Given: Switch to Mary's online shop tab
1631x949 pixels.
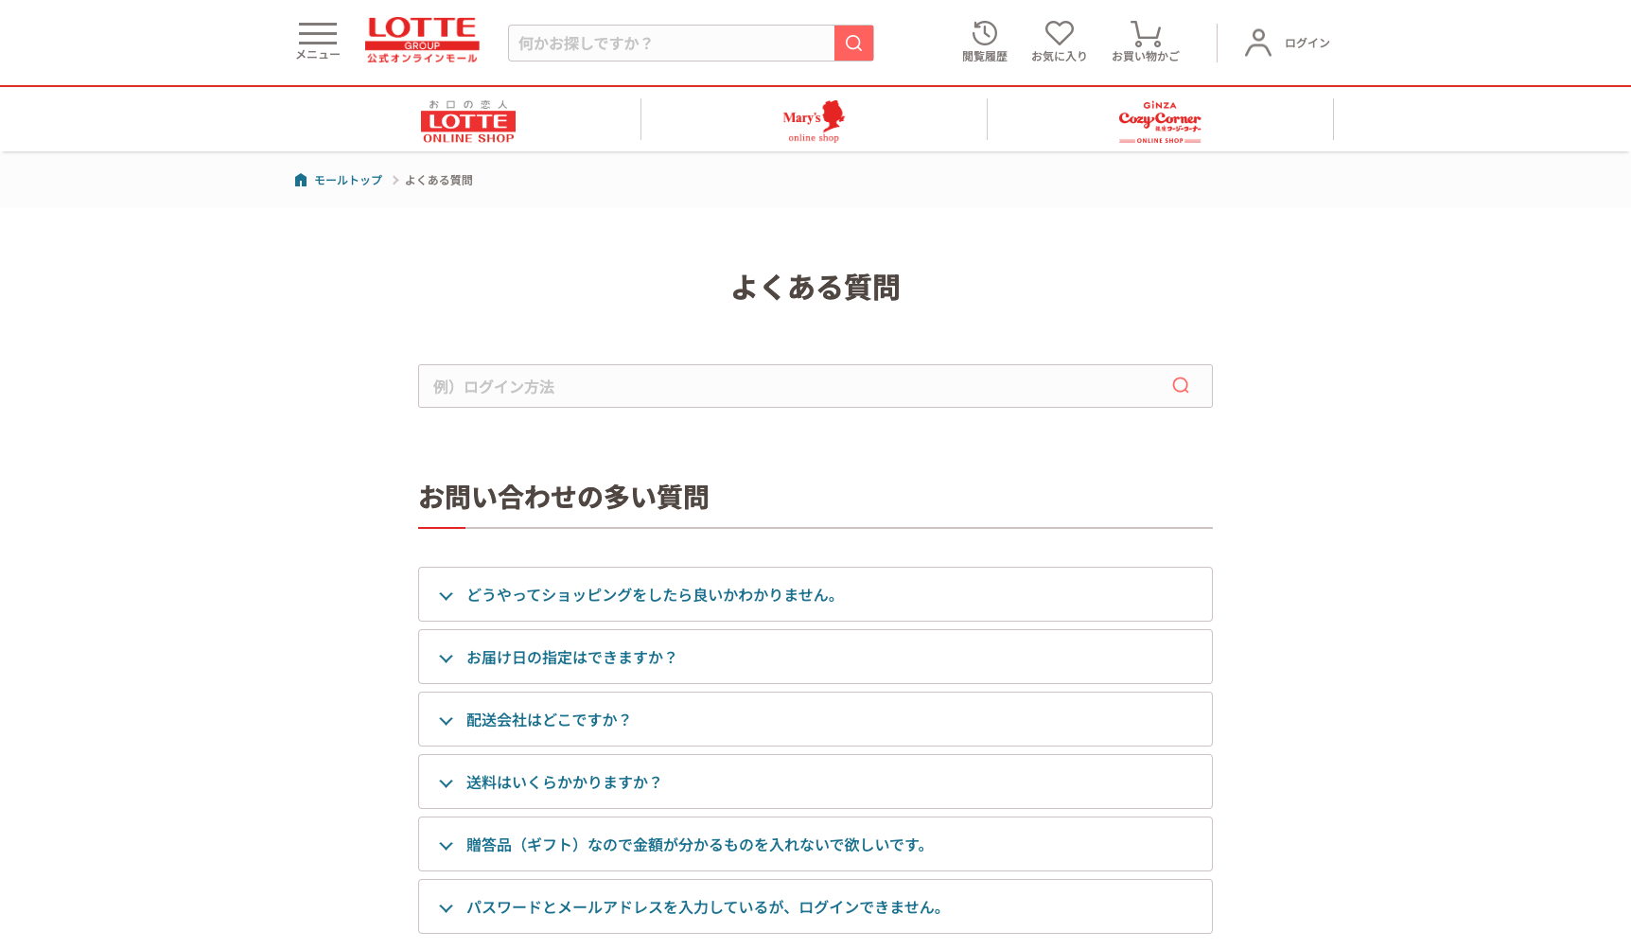Looking at the screenshot, I should click(x=814, y=121).
